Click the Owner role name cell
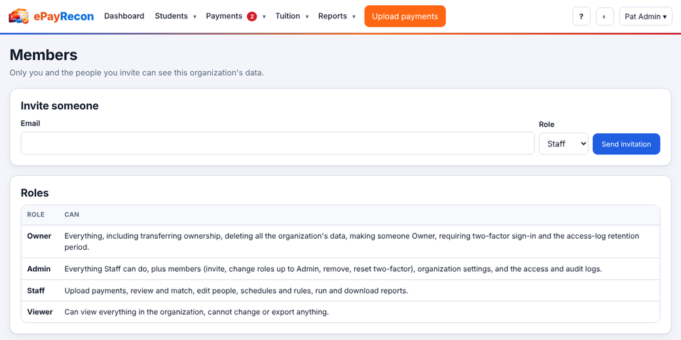The width and height of the screenshot is (681, 340). (39, 236)
